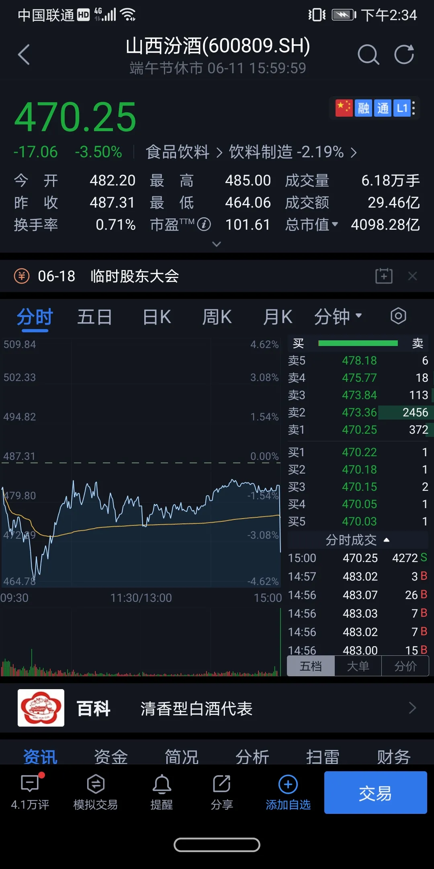Screen dimensions: 434x869
Task: Open the 资金 capital flow tab
Action: coord(111,757)
